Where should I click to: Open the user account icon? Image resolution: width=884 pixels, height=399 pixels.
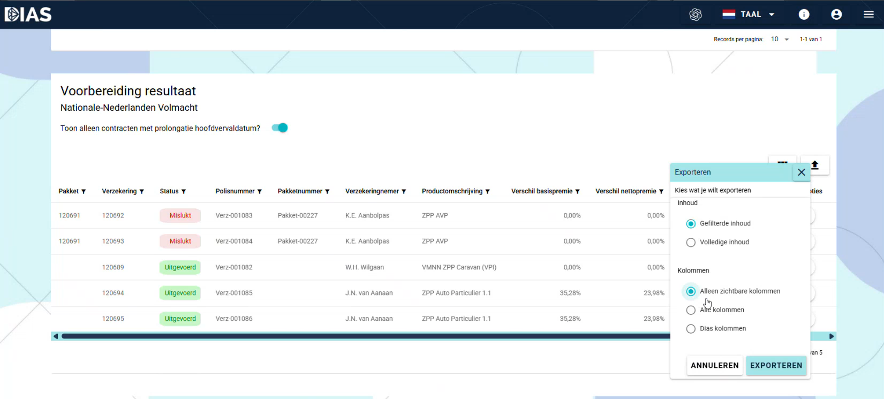(836, 14)
